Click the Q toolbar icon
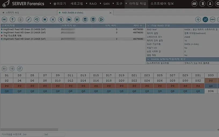The width and height of the screenshot is (219, 137). click(61, 19)
